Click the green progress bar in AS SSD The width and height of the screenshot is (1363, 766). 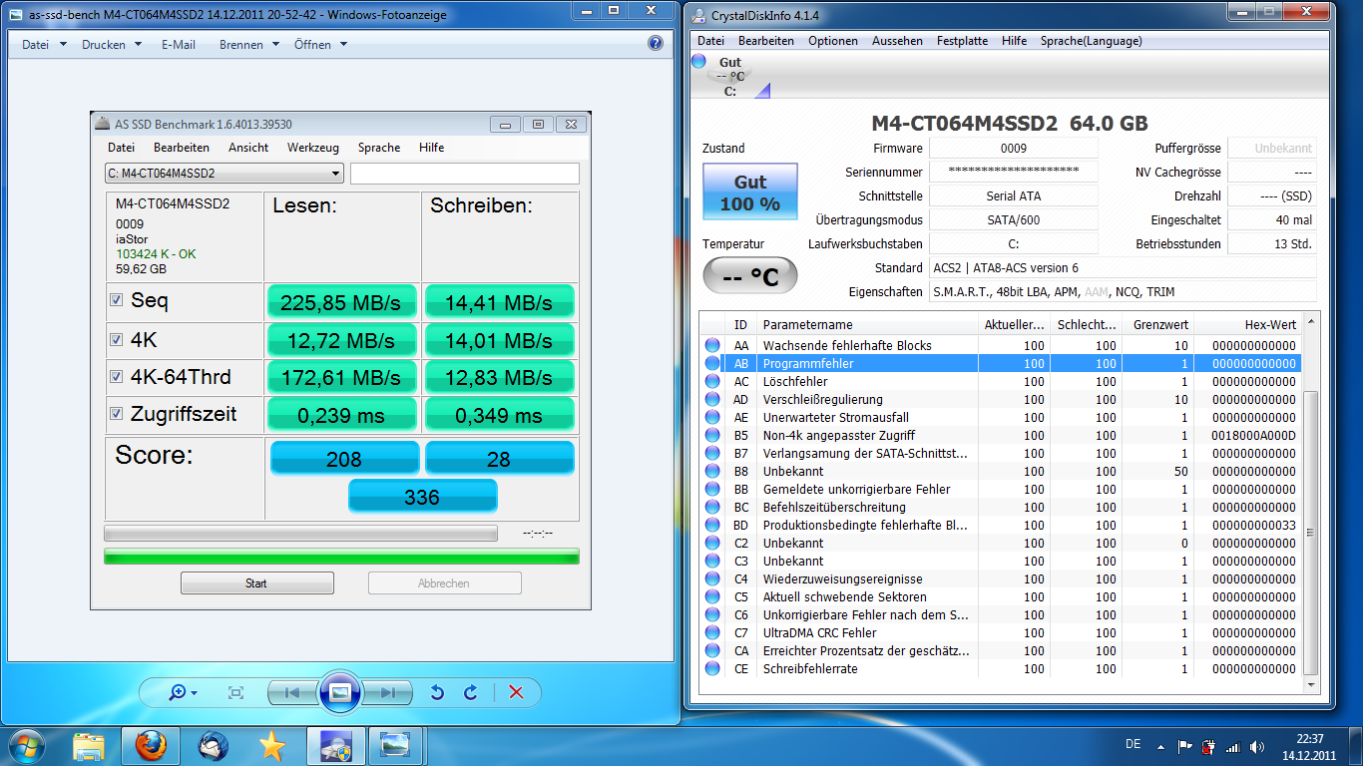click(341, 557)
